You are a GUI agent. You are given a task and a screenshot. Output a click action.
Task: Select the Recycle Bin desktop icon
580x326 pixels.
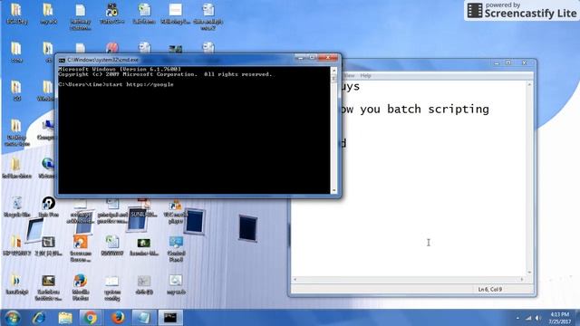pyautogui.click(x=16, y=207)
